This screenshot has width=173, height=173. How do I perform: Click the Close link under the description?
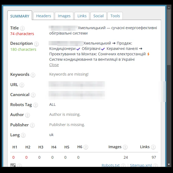pos(54,65)
